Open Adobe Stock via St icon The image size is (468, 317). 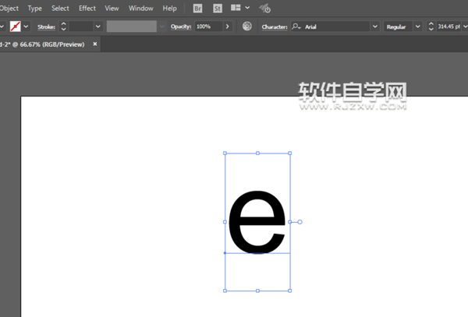point(218,9)
